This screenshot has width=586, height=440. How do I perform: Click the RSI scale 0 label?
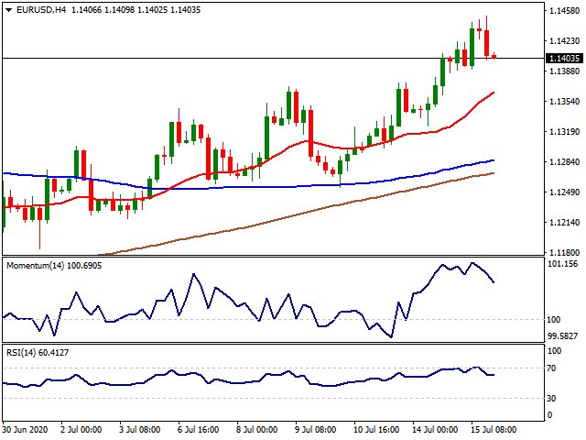tap(549, 415)
